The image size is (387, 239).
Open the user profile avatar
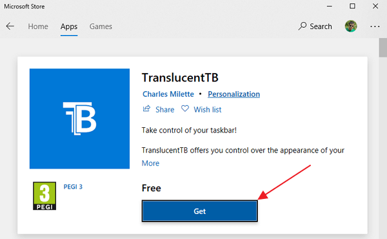[351, 26]
